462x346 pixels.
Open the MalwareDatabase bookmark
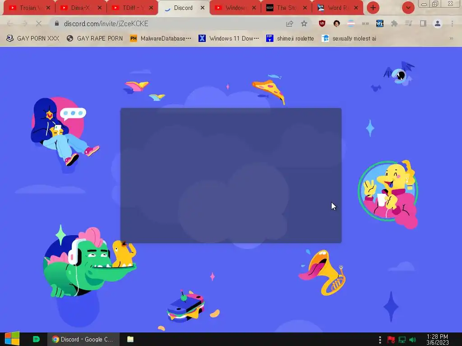pos(161,38)
